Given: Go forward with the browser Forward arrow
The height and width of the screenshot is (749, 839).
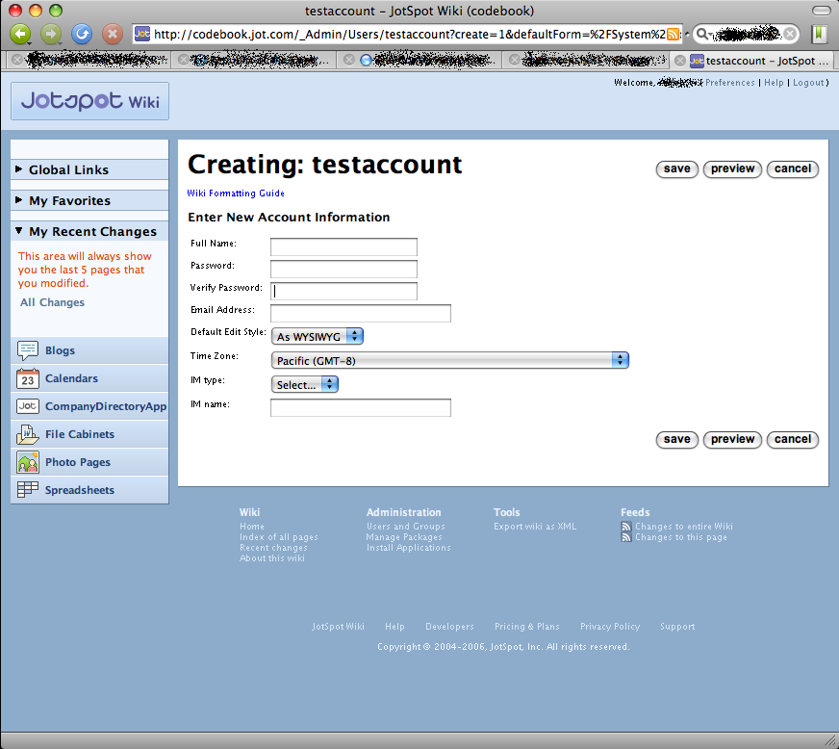Looking at the screenshot, I should [51, 35].
